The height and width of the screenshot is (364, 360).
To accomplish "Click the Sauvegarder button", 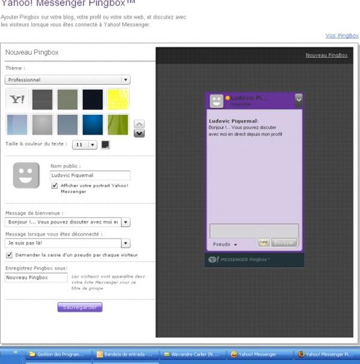I will [x=80, y=307].
